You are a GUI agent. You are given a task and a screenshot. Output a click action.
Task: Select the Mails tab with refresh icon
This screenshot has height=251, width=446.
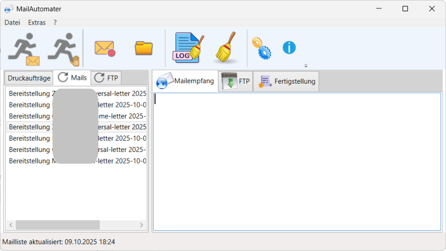click(x=72, y=78)
